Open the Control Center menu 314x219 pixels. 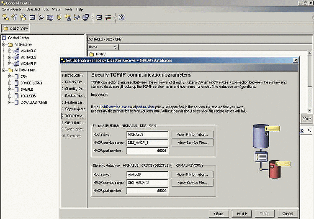12,9
